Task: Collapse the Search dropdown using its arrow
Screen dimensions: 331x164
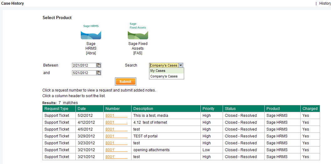Action: (181, 65)
